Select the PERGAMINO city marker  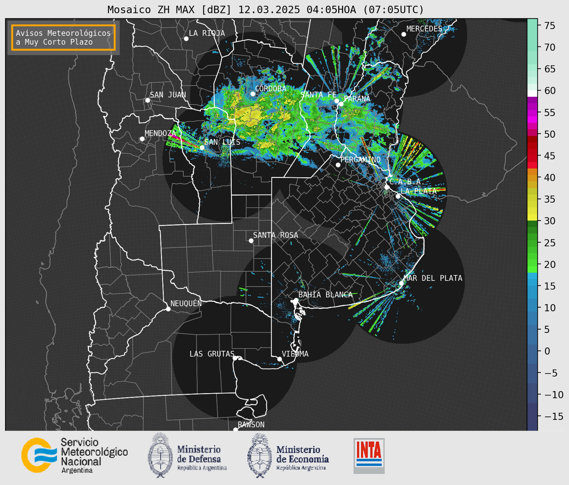[x=338, y=165]
